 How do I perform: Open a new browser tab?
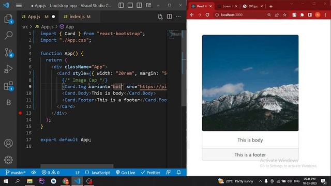coord(271,6)
